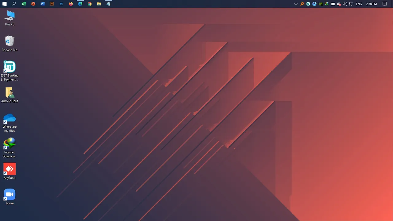Open the OneDrive tray icon with error
Viewport: 393px width, 221px height.
339,4
